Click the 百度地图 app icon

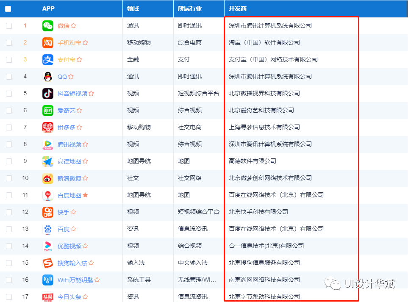pos(48,195)
